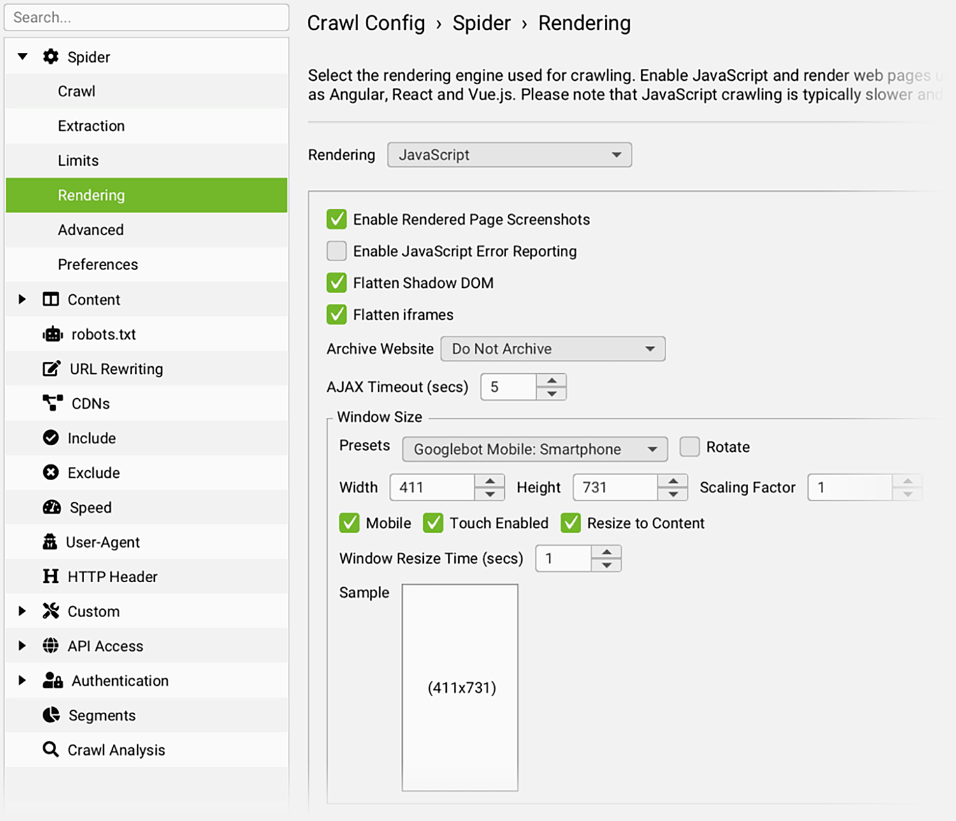956x821 pixels.
Task: Click the HTTP Header H icon
Action: pos(51,576)
